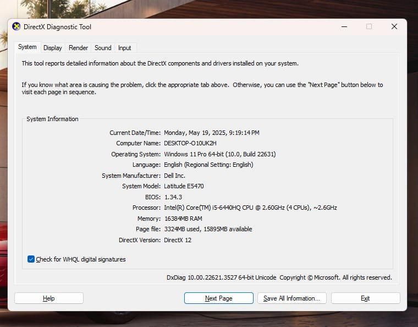
Task: Open the Display tab
Action: 52,48
